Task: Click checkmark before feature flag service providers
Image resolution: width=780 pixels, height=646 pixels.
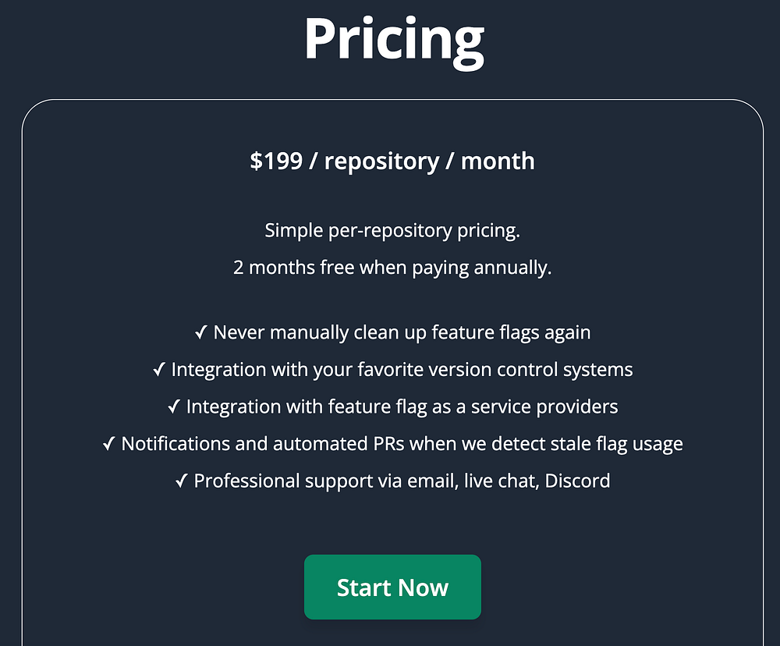Action: [x=174, y=406]
